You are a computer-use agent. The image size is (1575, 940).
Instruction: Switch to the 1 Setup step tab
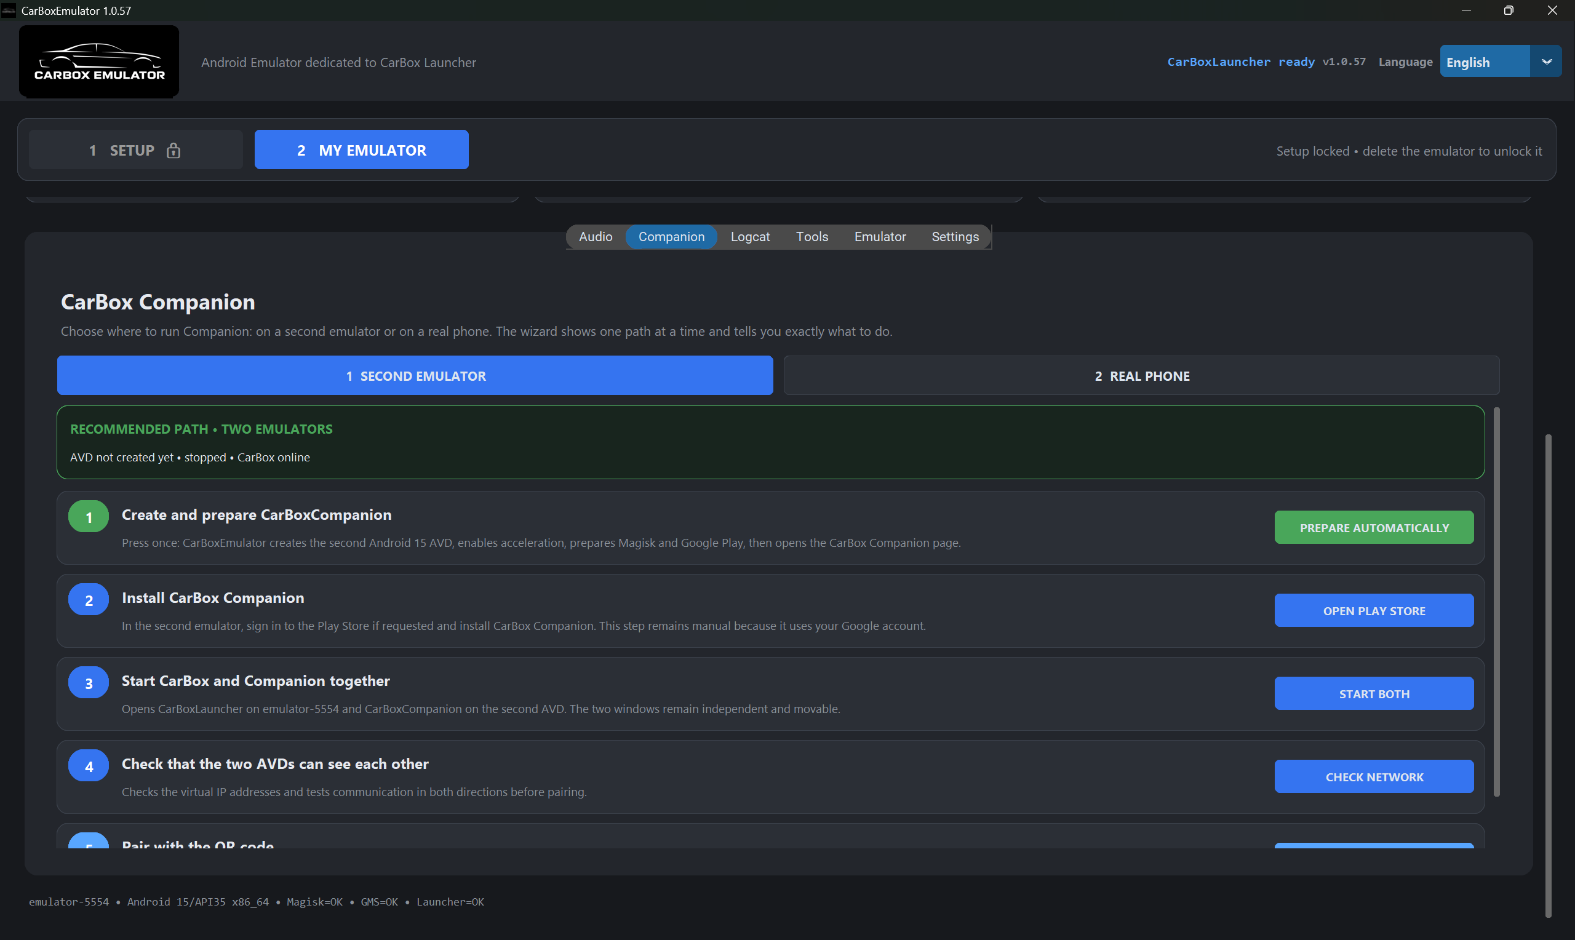coord(136,150)
